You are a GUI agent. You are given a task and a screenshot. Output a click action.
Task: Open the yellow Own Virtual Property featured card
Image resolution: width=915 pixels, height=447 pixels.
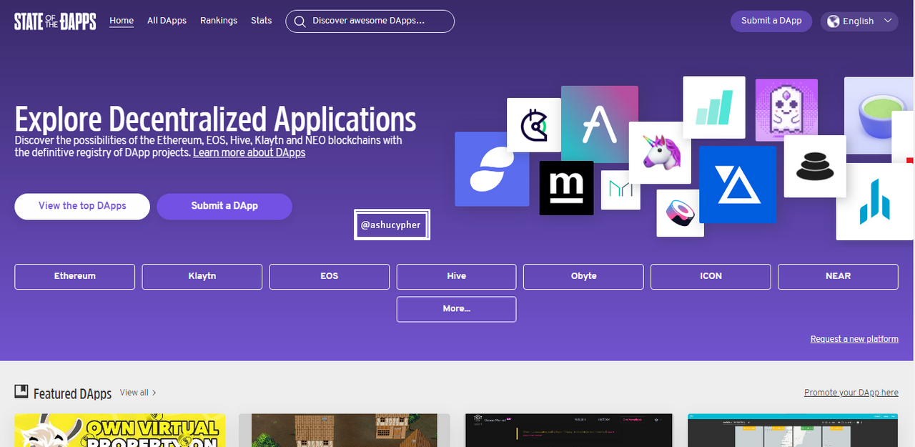point(120,431)
